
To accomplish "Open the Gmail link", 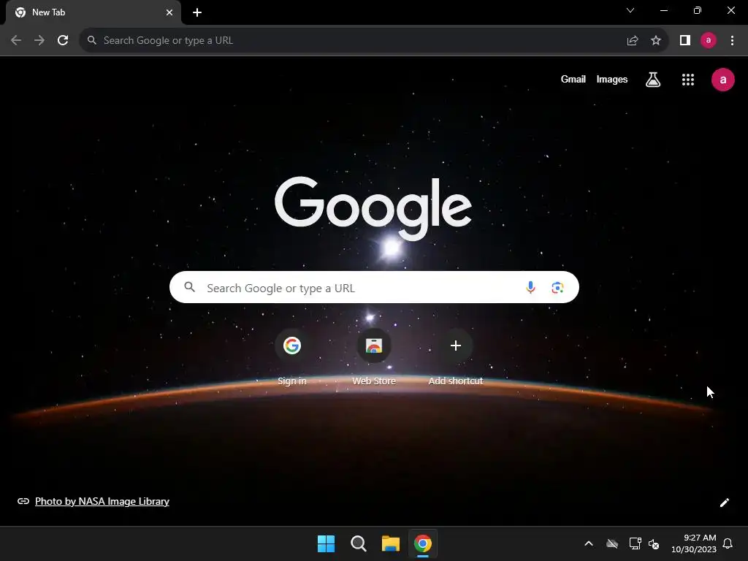I will tap(573, 79).
